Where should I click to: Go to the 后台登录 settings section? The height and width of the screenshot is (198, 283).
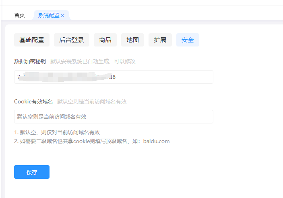click(x=71, y=40)
